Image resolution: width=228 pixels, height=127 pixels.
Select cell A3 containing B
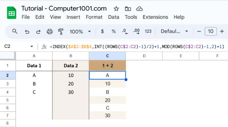coord(34,84)
